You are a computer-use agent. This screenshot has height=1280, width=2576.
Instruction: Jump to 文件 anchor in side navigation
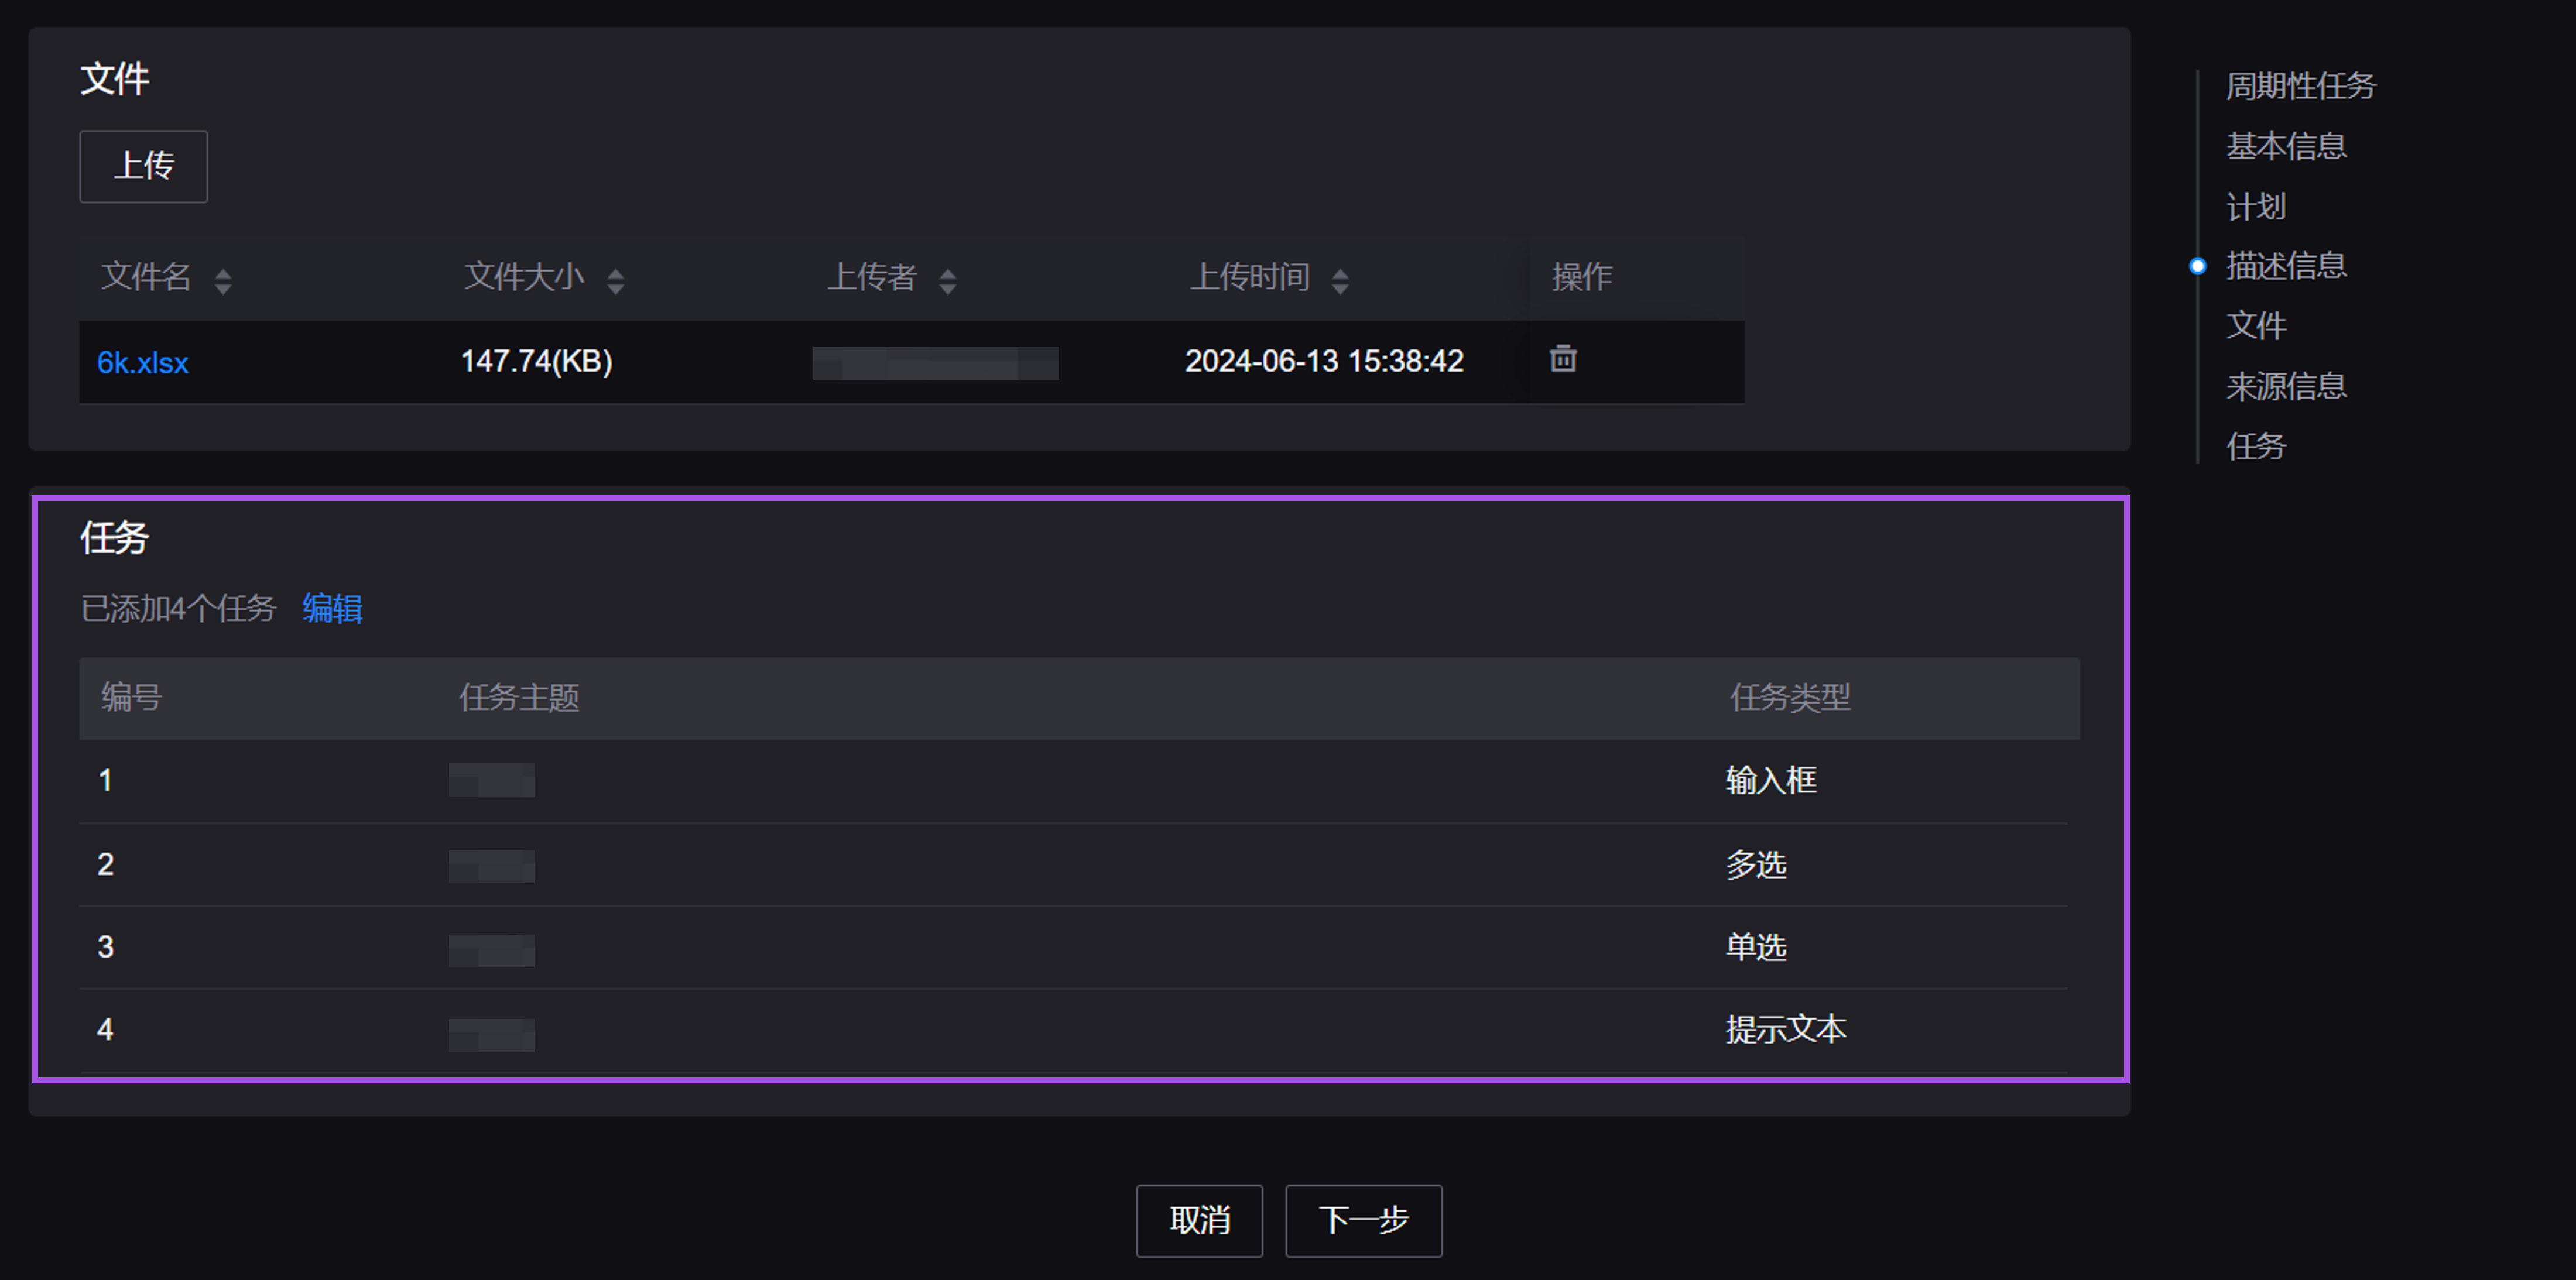2256,326
